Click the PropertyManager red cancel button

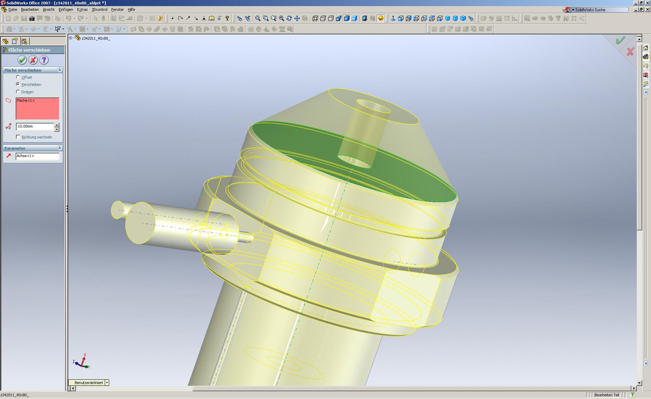pyautogui.click(x=33, y=60)
